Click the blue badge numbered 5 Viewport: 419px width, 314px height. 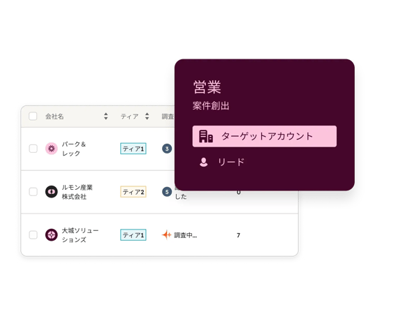[x=167, y=192]
